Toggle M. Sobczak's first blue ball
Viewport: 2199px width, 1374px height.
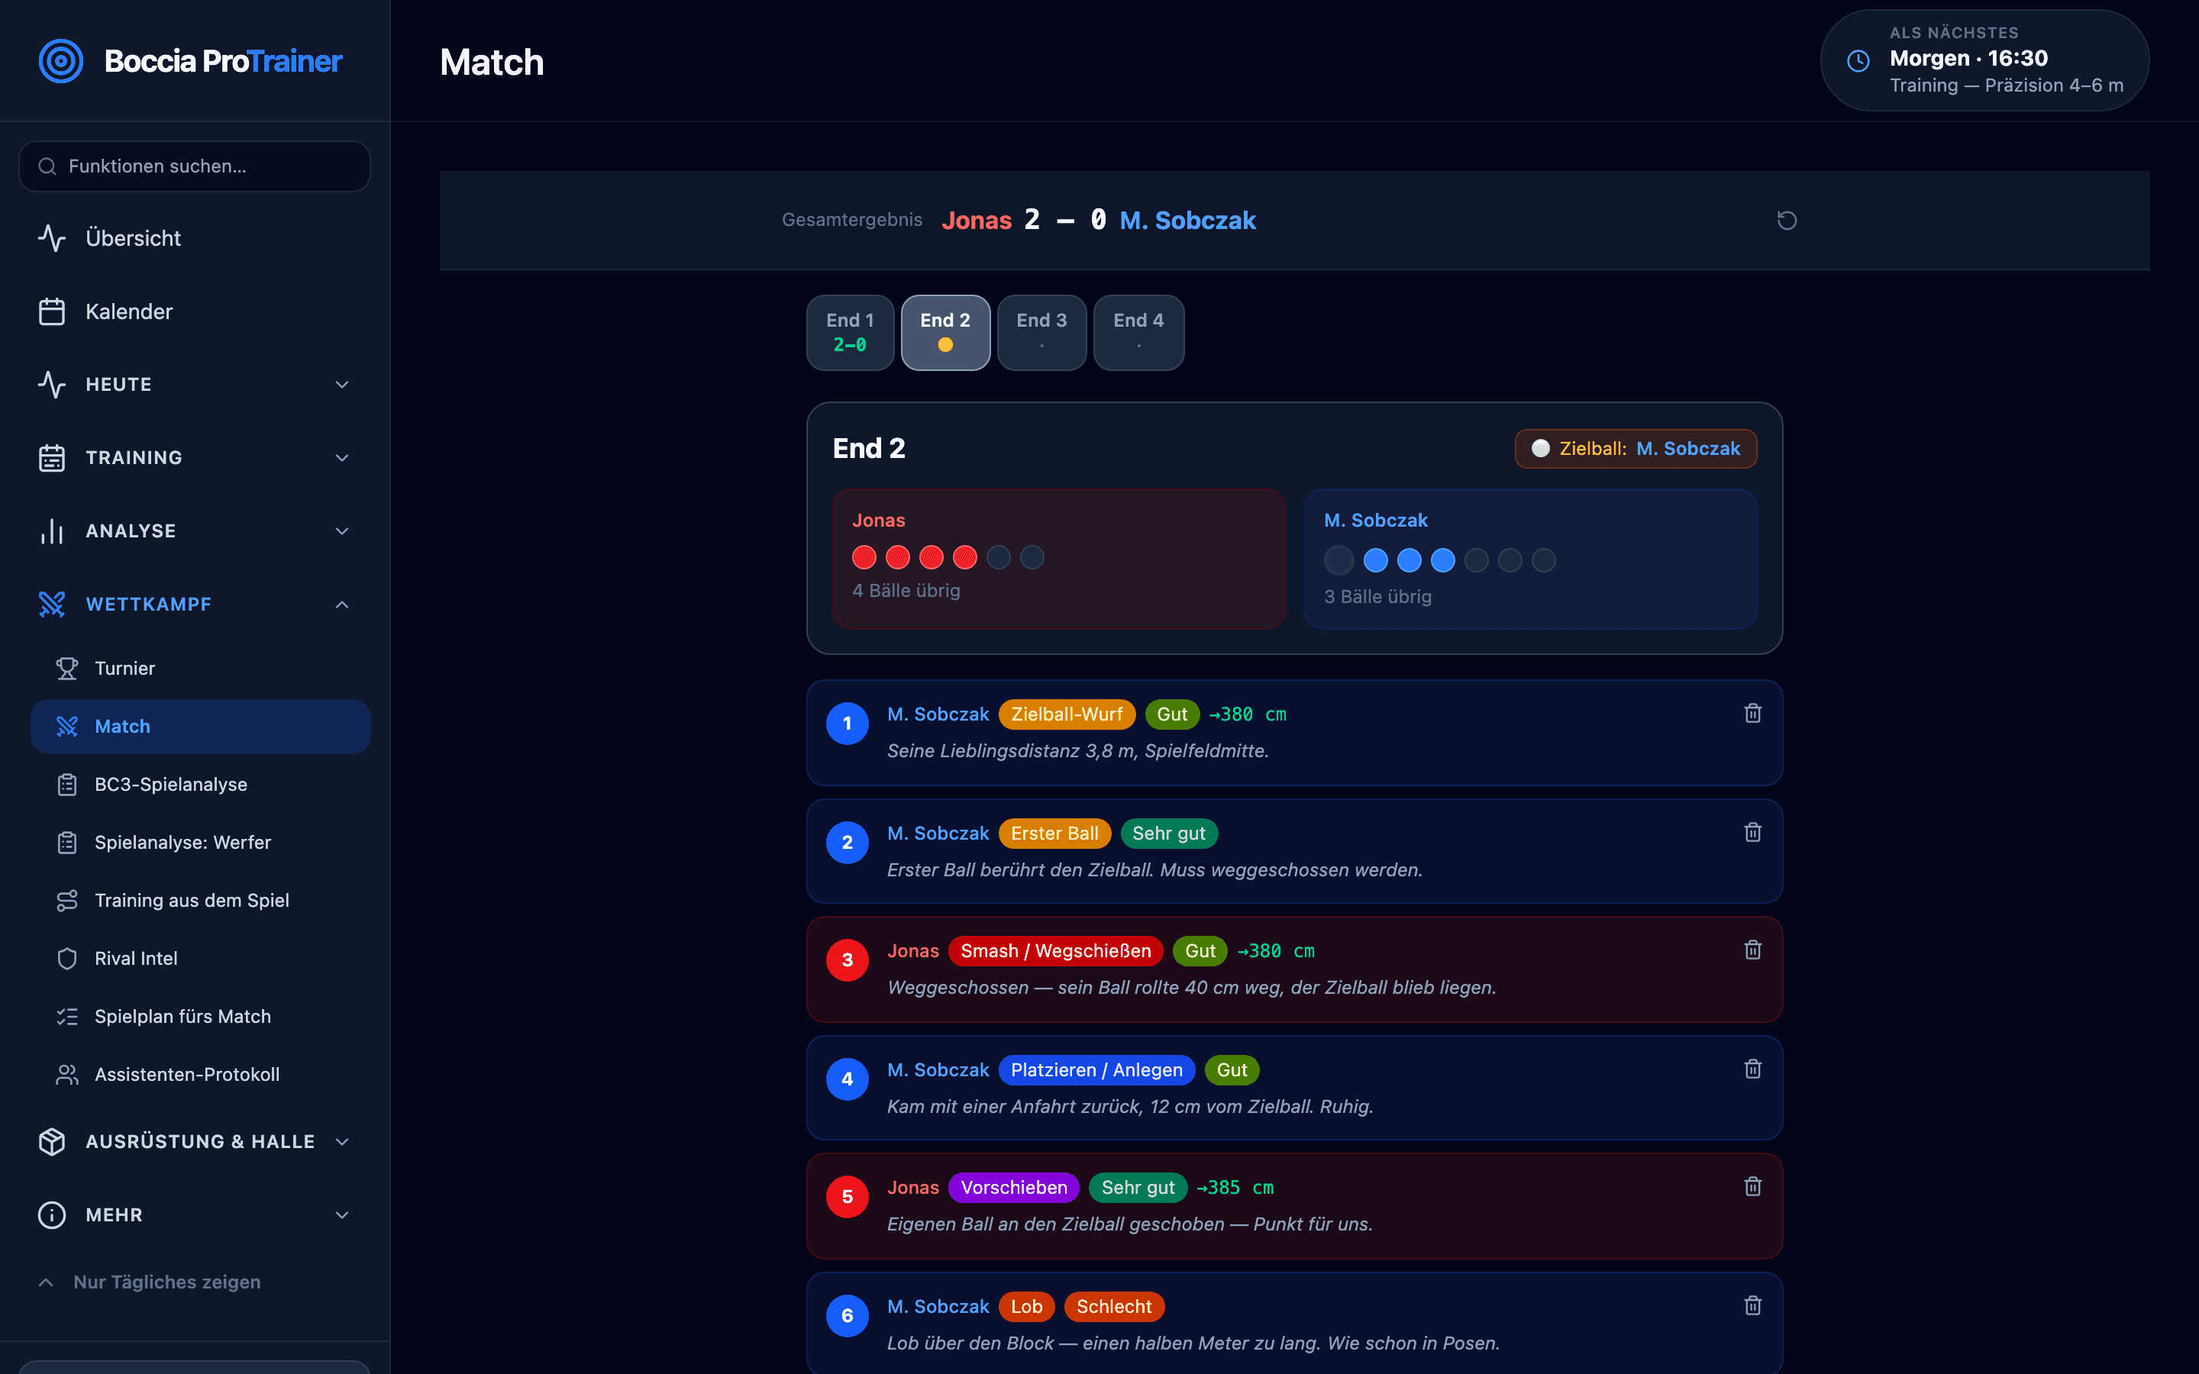pyautogui.click(x=1376, y=561)
